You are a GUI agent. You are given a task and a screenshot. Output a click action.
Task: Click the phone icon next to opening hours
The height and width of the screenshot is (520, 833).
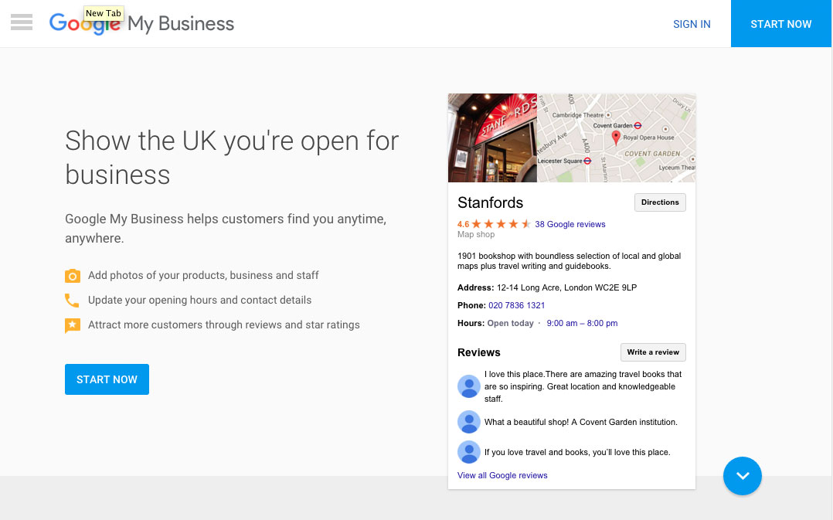tap(72, 300)
